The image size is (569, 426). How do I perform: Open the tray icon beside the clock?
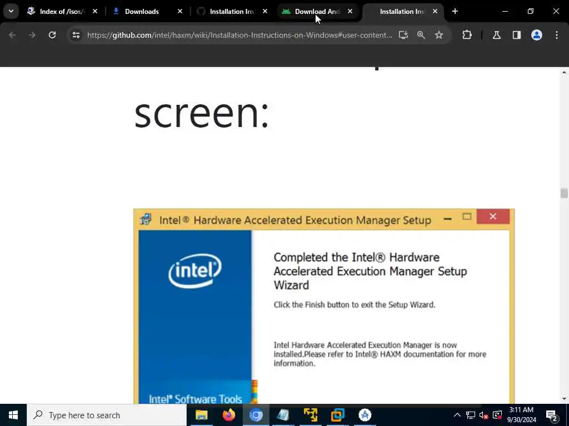(x=497, y=415)
